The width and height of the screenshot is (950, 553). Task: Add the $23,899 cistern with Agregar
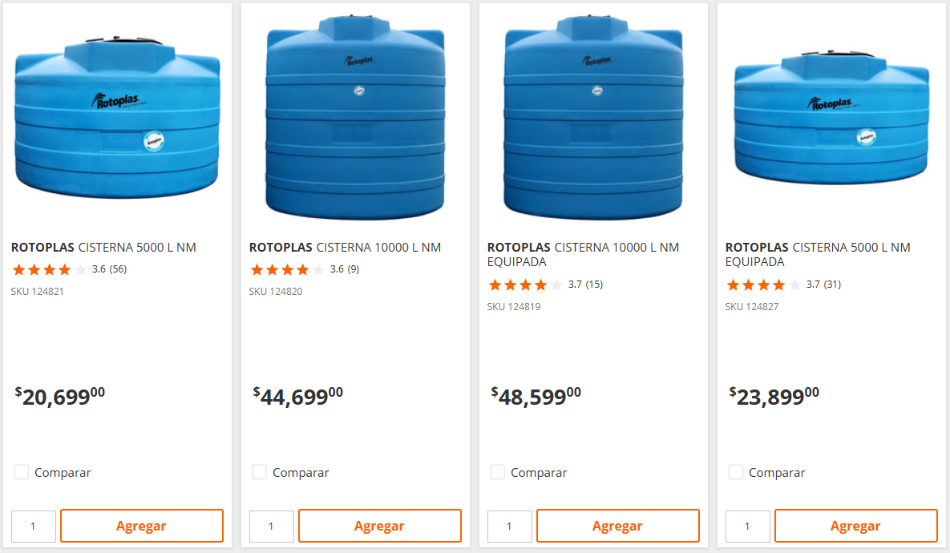[856, 526]
